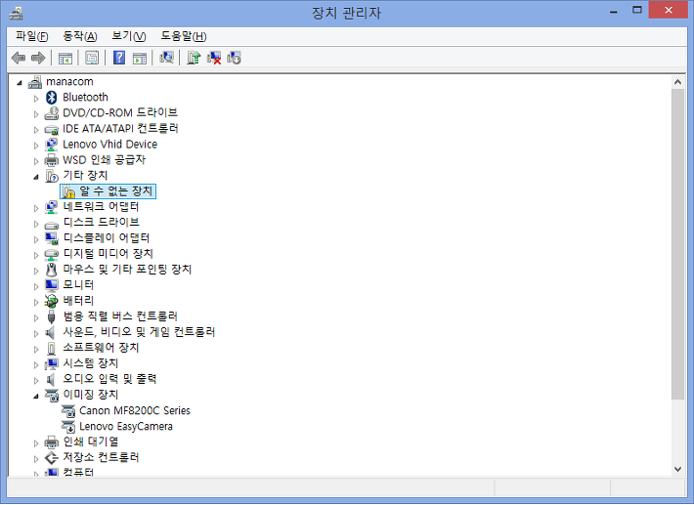Expand the 디지털 미디어 장치 node
The image size is (694, 505).
[36, 255]
